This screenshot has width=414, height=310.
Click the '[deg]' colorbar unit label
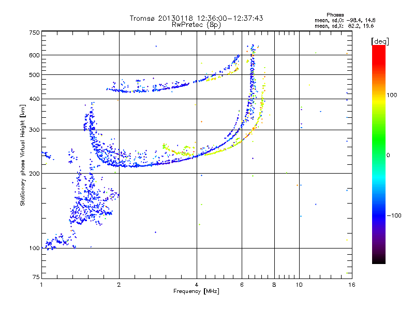pyautogui.click(x=380, y=41)
